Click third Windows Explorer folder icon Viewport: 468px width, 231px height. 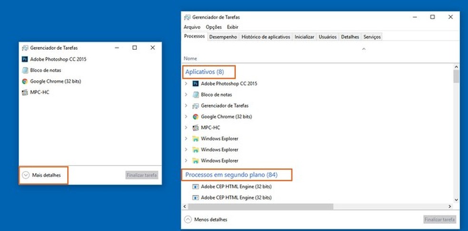[x=195, y=161]
